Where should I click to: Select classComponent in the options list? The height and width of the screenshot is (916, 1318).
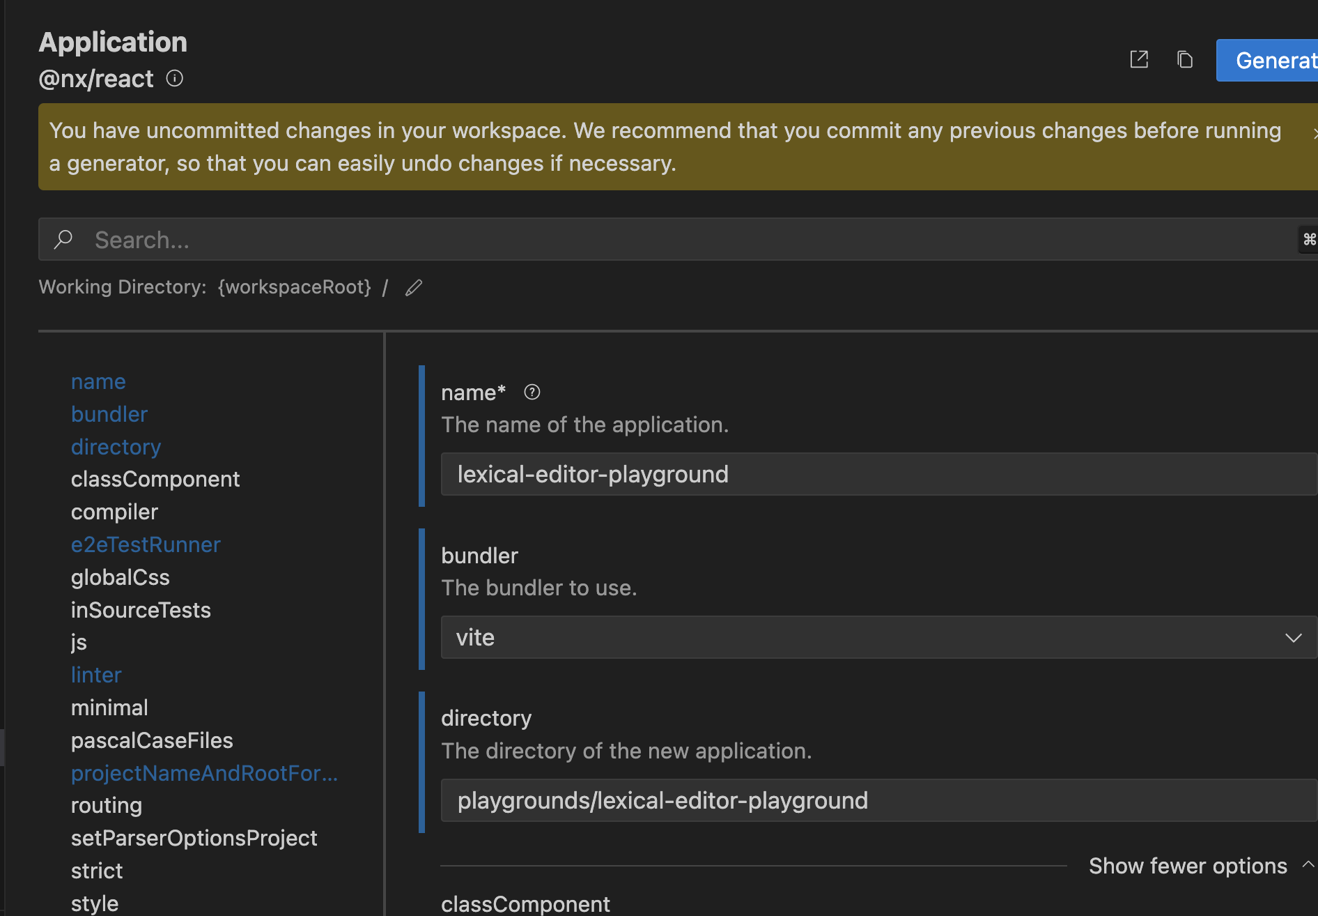point(155,479)
